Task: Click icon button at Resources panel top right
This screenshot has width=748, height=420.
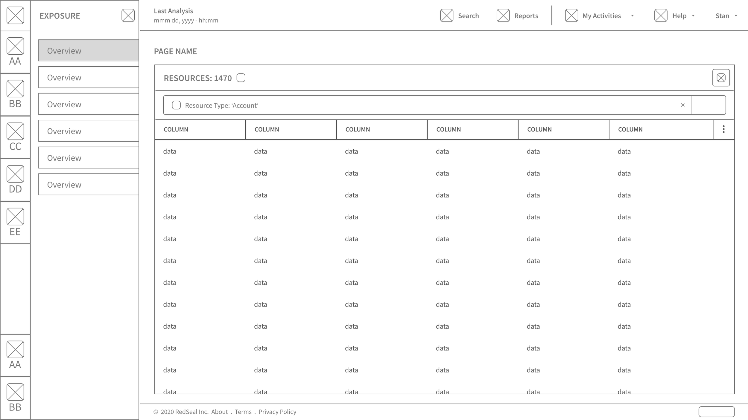Action: [721, 78]
